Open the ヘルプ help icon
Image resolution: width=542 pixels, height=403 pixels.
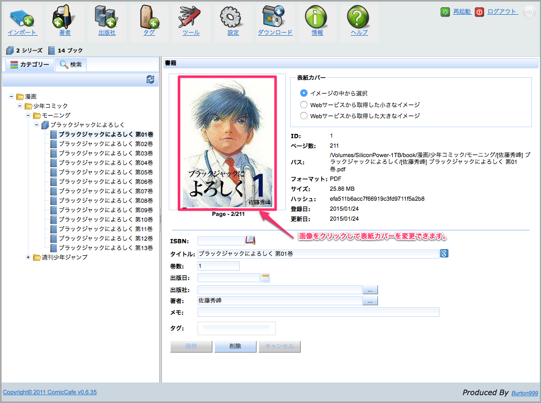click(x=358, y=17)
